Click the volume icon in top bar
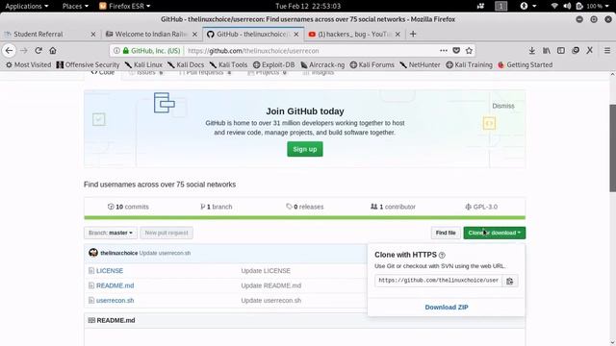616x346 pixels. point(567,6)
